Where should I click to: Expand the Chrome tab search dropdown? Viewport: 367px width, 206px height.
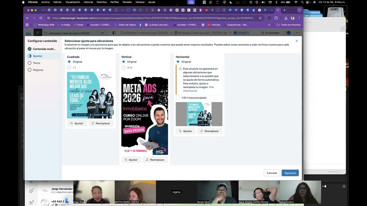300,10
